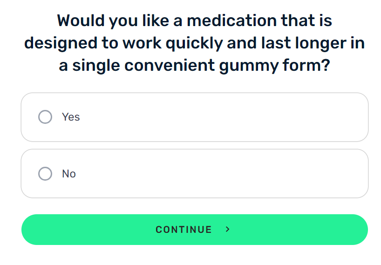The image size is (381, 265).
Task: Click blank area of the No box
Action: point(219,174)
